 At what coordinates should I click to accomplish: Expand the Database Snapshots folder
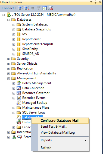tap(14, 30)
